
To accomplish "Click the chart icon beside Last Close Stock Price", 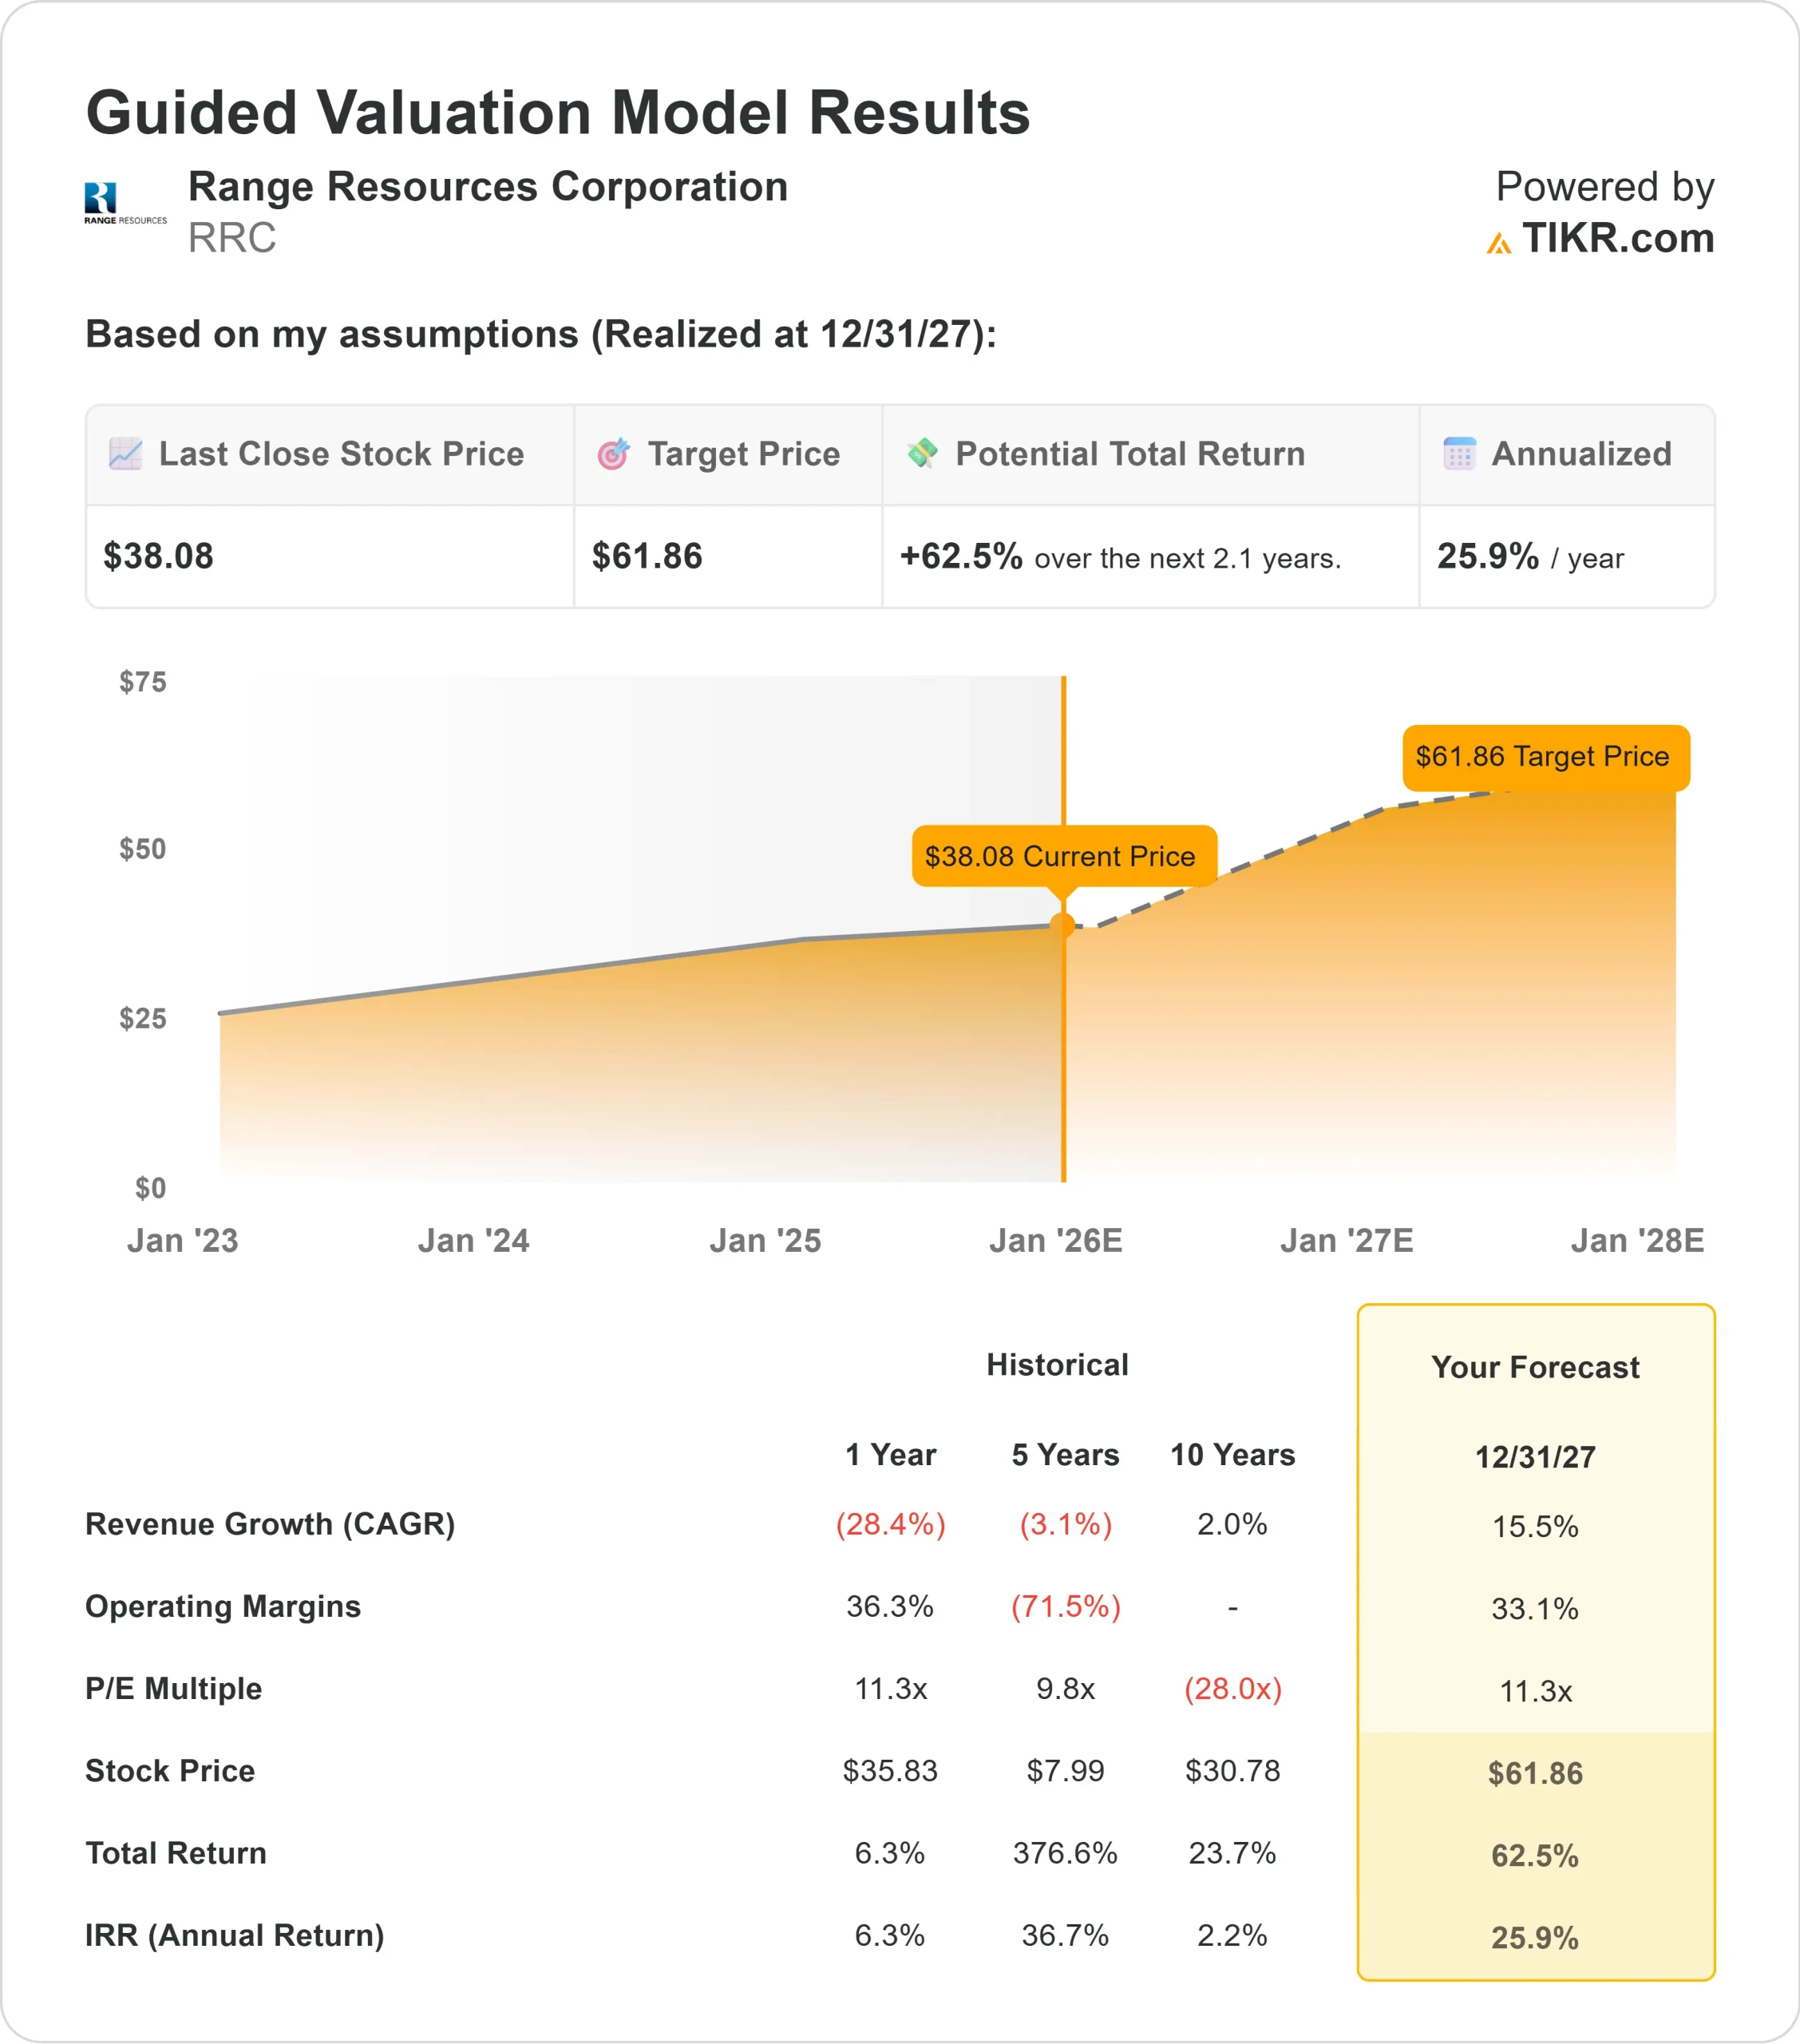I will [x=124, y=453].
